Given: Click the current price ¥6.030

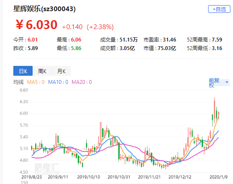Looking at the screenshot, I should click(x=36, y=24).
